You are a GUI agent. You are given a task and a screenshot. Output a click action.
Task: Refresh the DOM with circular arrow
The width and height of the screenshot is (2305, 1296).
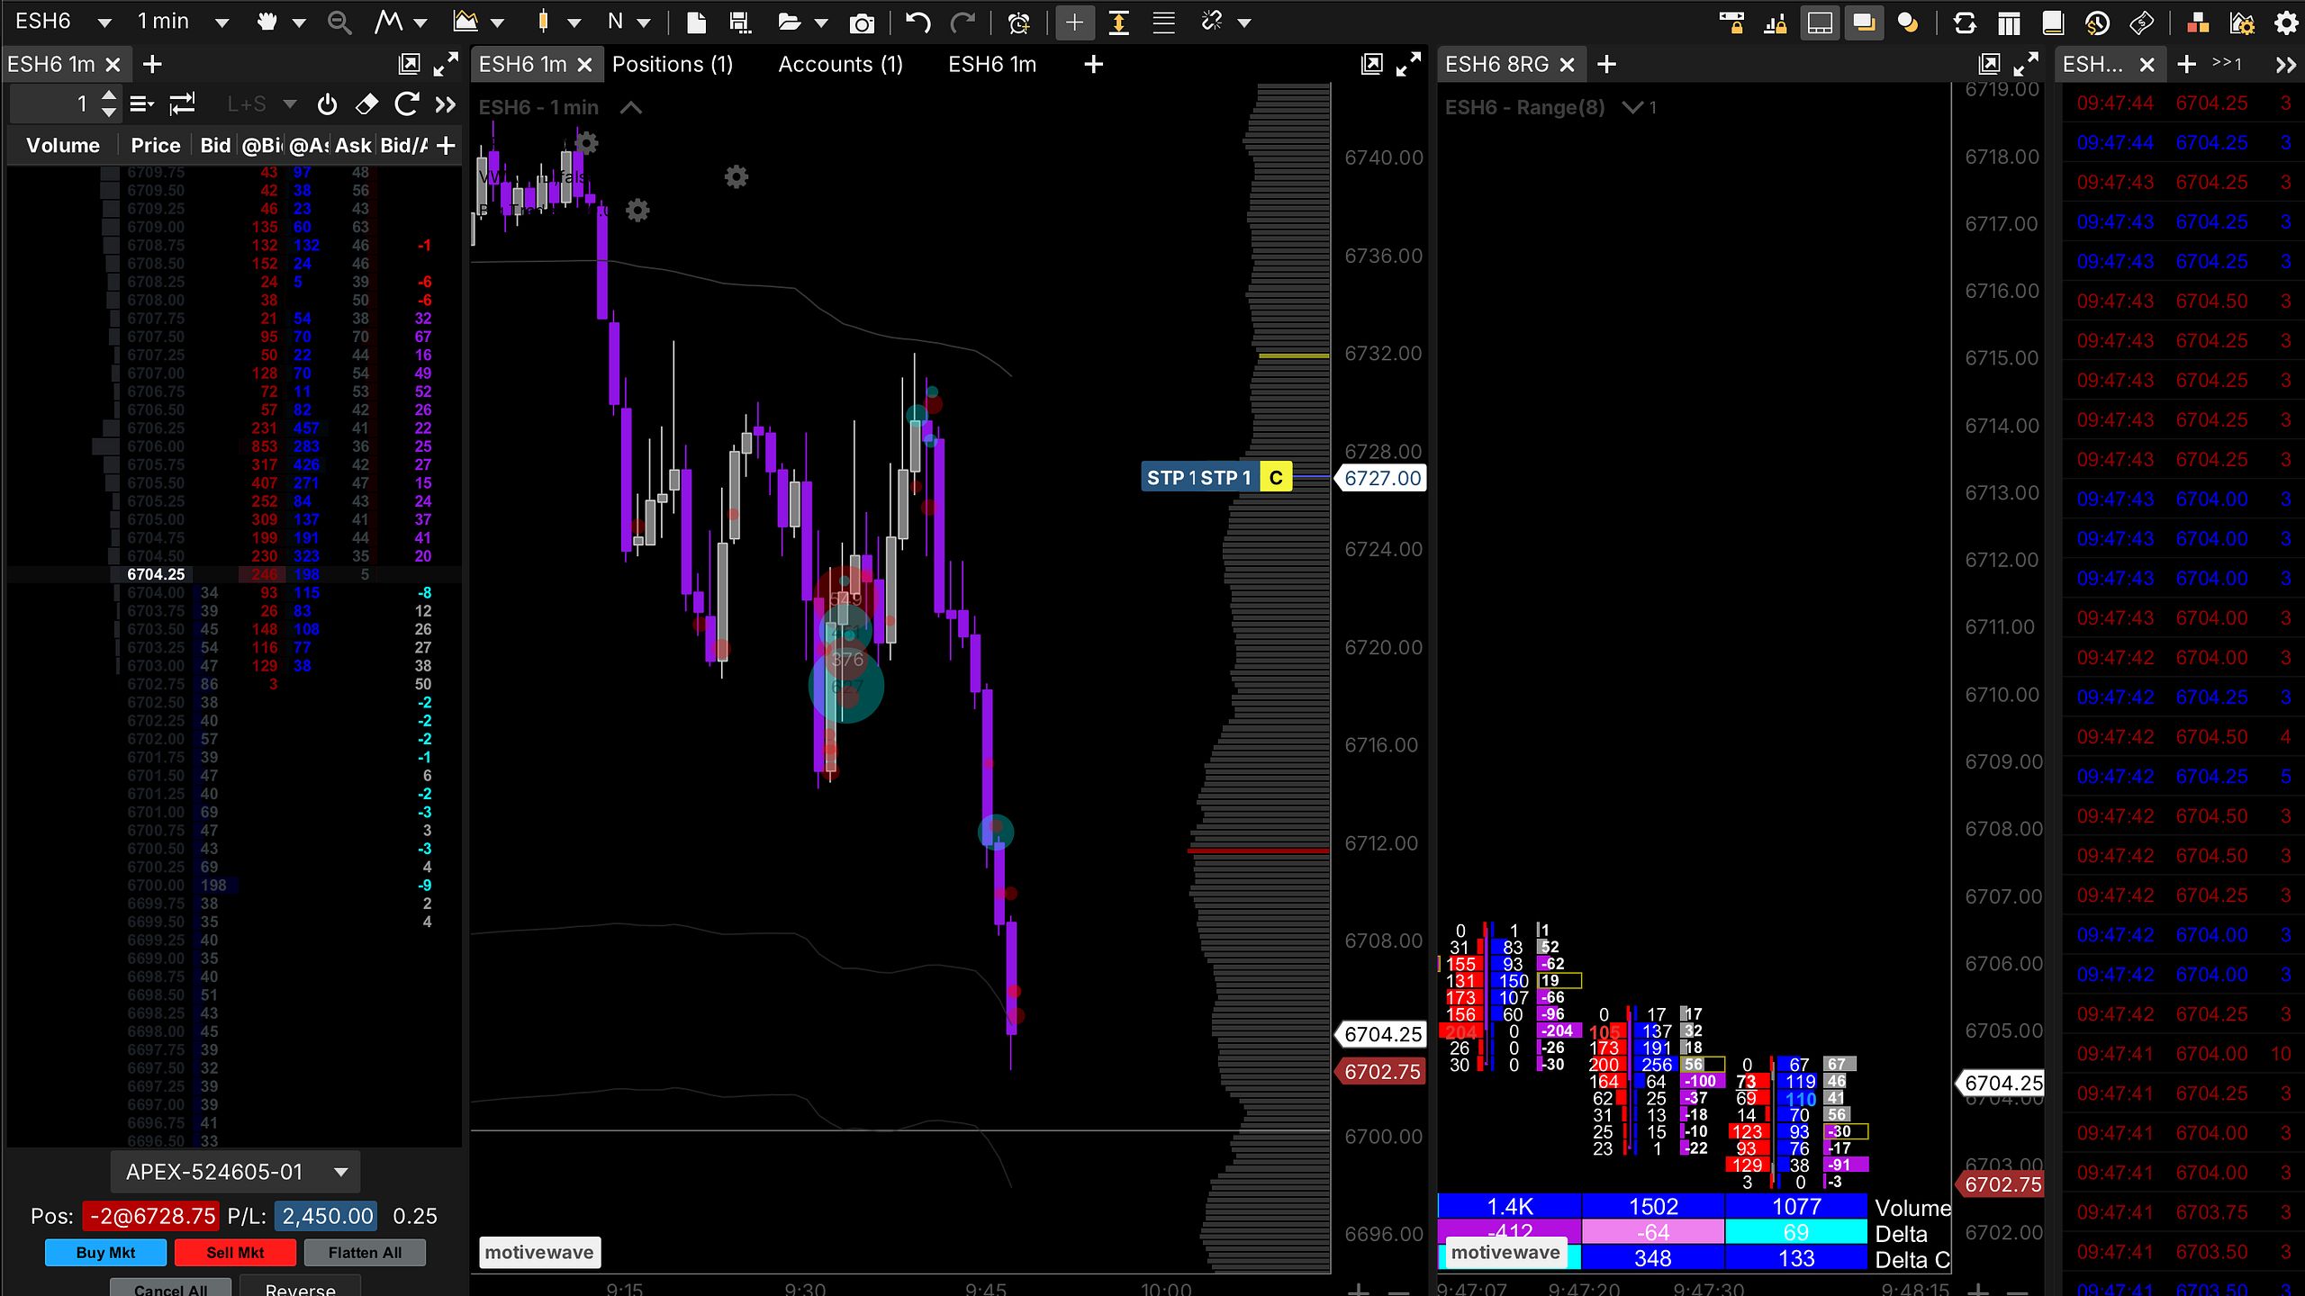tap(406, 104)
